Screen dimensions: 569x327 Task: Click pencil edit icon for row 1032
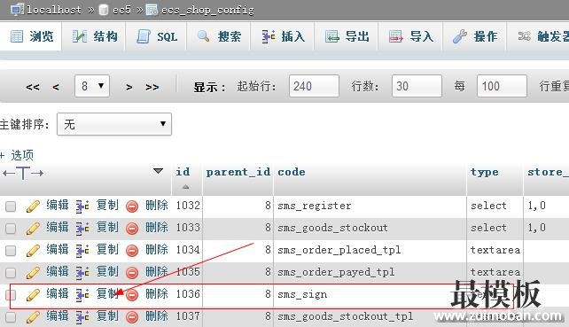pos(33,206)
